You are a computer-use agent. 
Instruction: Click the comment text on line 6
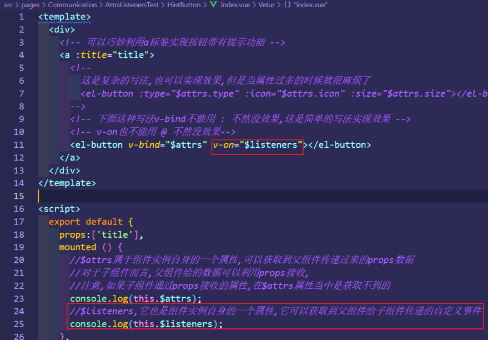pyautogui.click(x=225, y=81)
